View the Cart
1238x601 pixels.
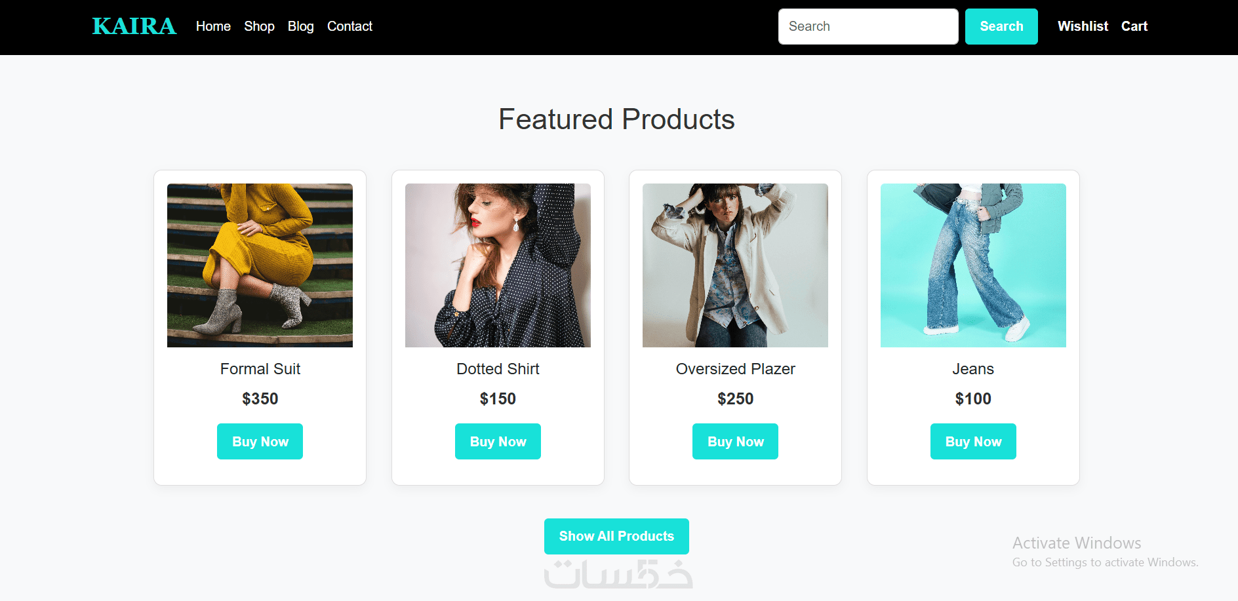1134,26
